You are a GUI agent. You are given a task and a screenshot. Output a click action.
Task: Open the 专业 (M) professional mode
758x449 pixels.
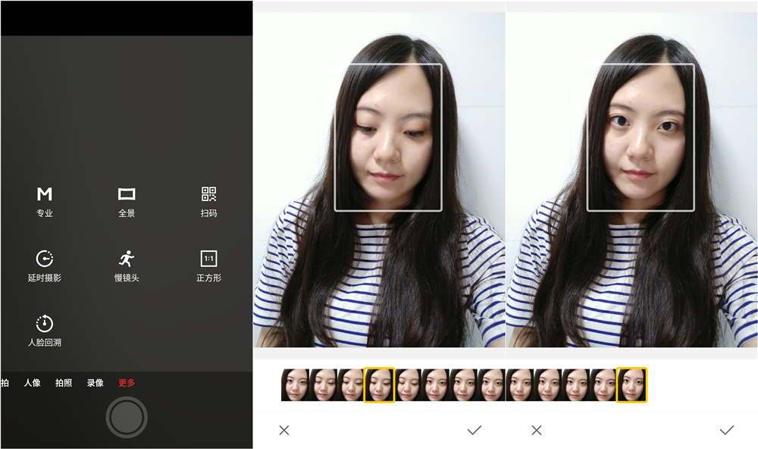point(45,202)
